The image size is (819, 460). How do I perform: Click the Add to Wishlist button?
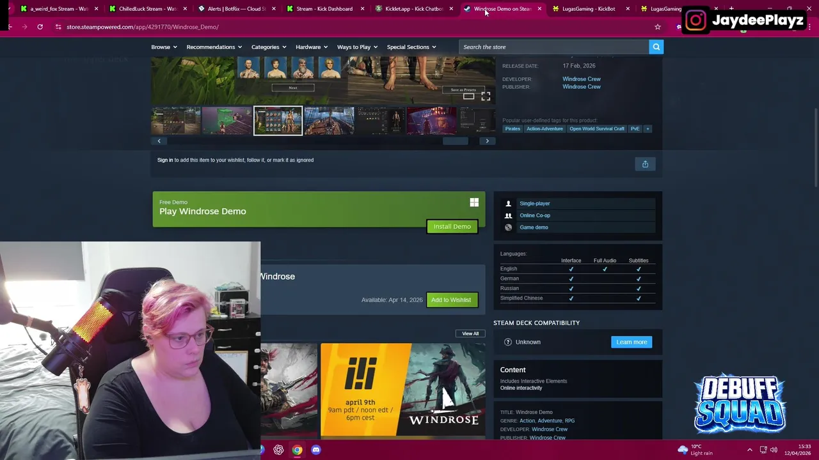[x=451, y=300]
